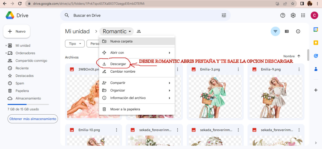This screenshot has height=149, width=322.
Task: Click the Nuevo button
Action: [17, 31]
